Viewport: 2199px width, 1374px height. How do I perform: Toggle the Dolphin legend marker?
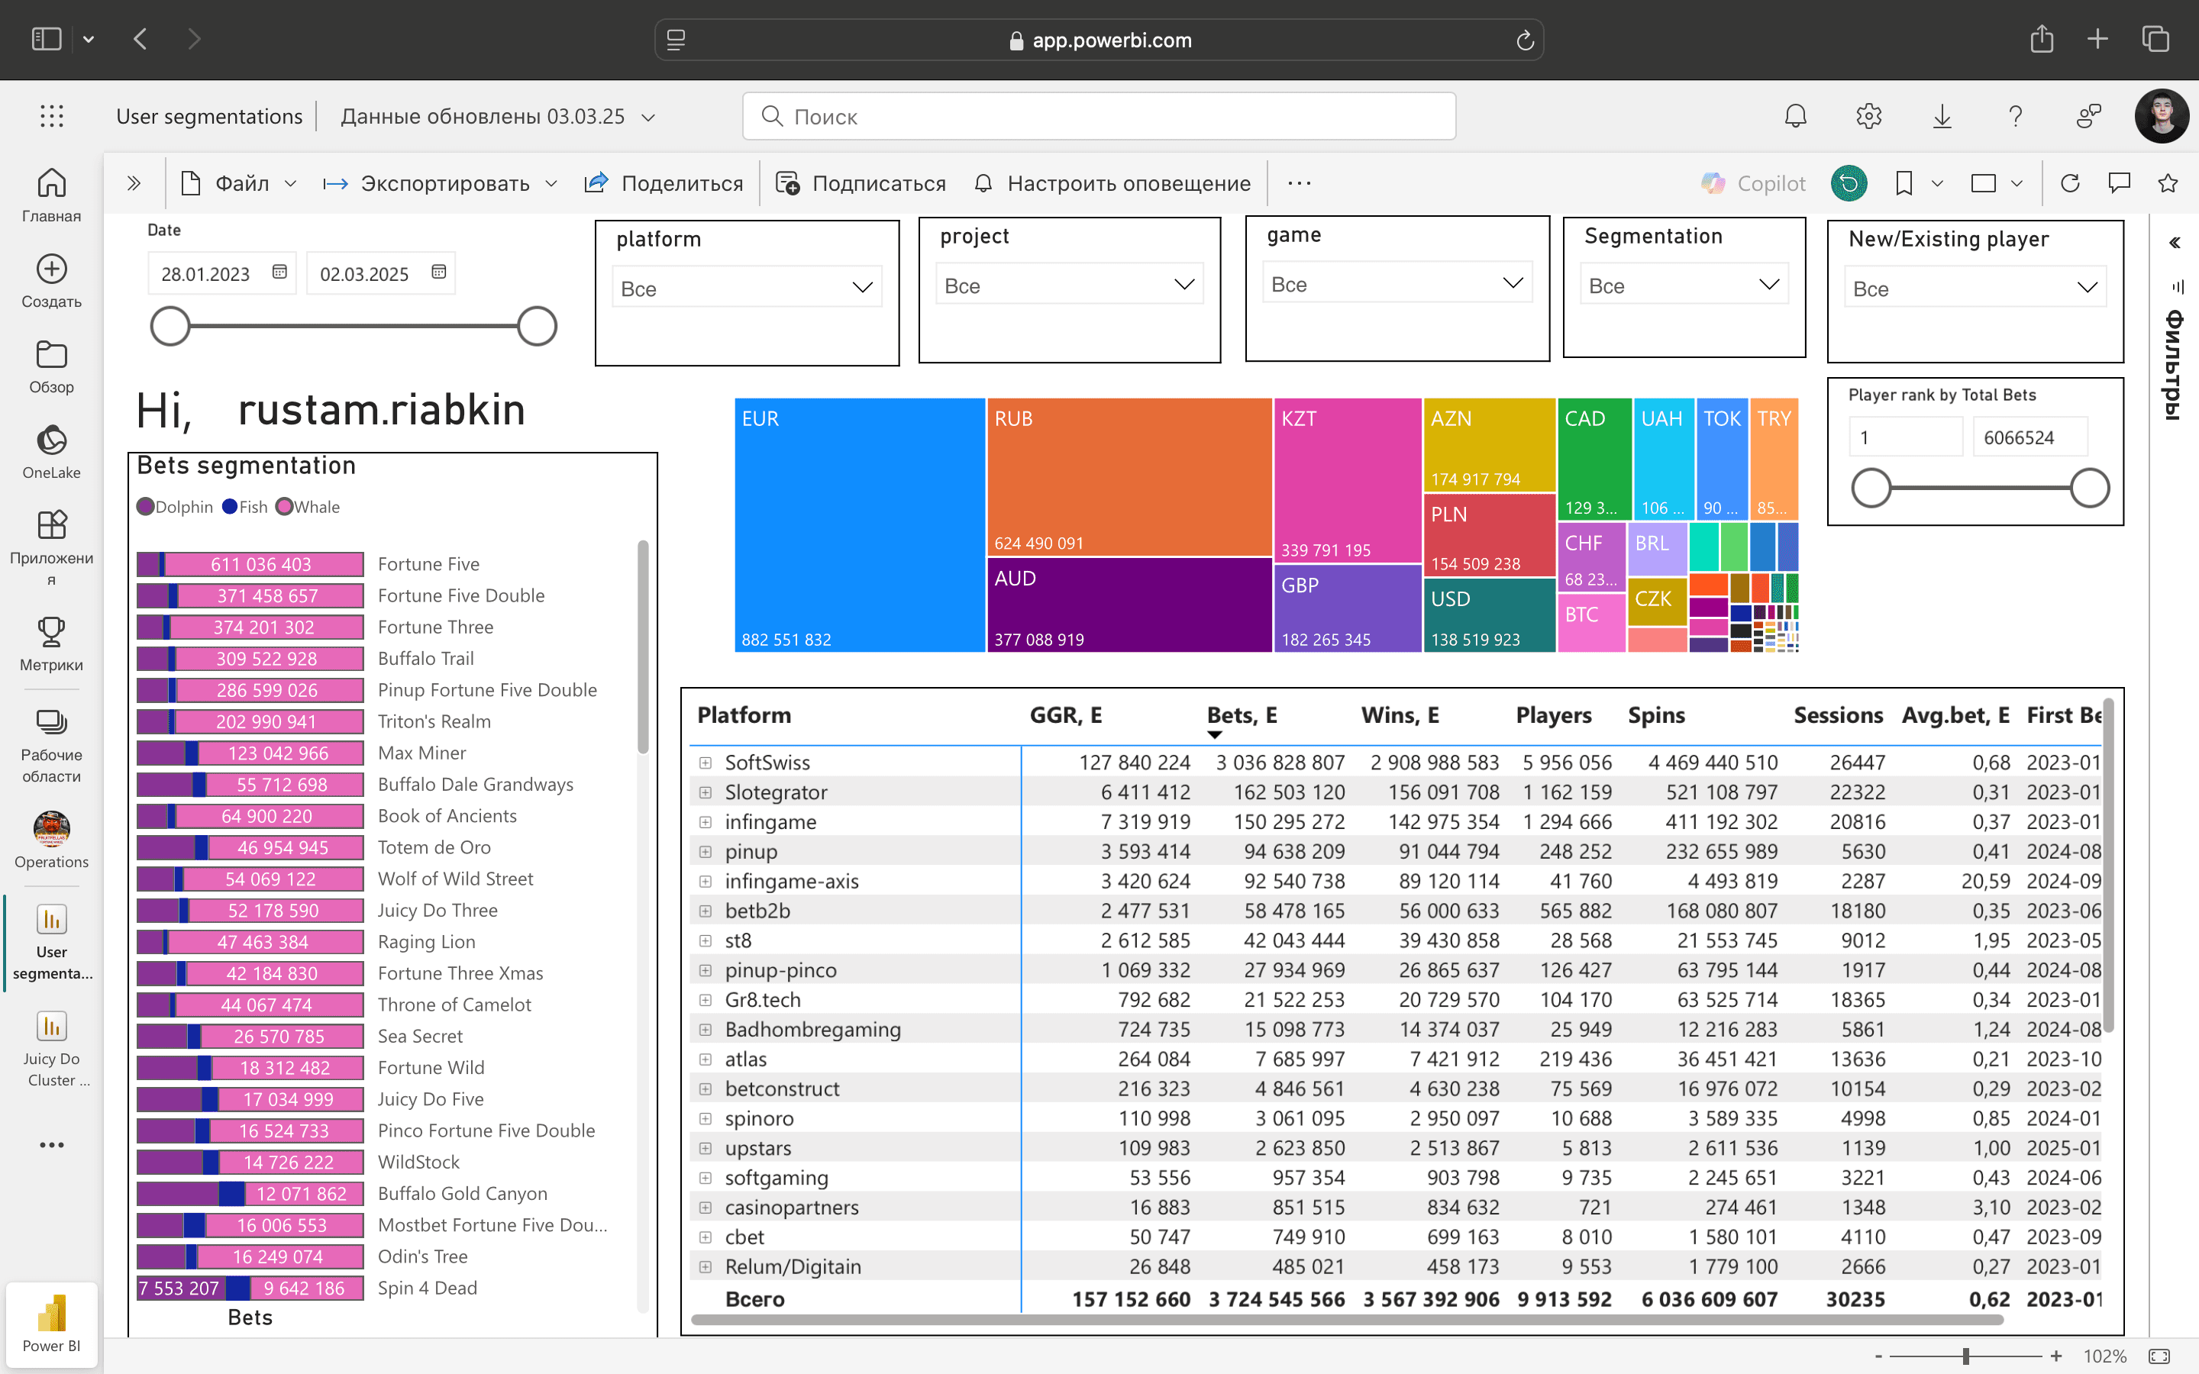[x=145, y=507]
